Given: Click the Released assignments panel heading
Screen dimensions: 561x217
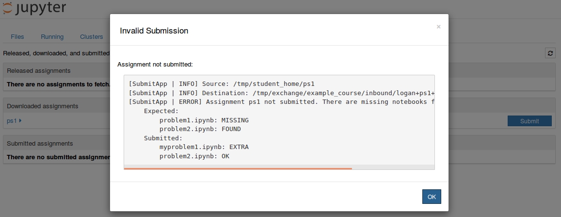Looking at the screenshot, I should pyautogui.click(x=39, y=71).
